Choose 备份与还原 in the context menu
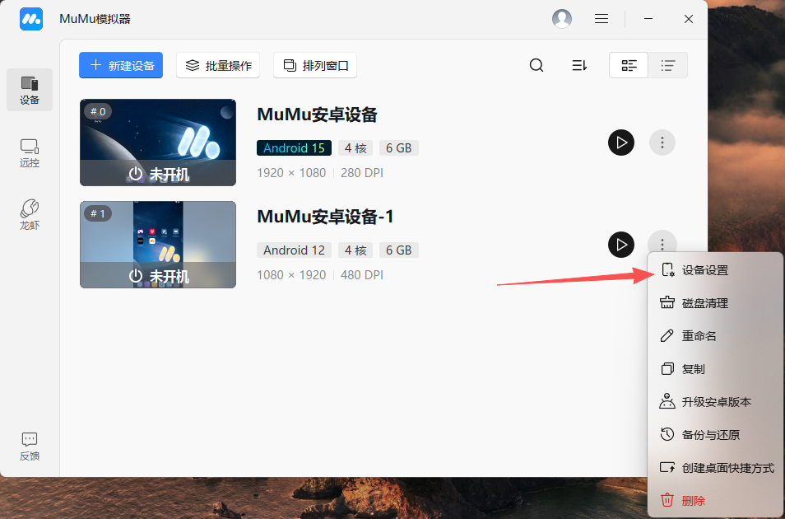This screenshot has width=785, height=519. tap(715, 435)
